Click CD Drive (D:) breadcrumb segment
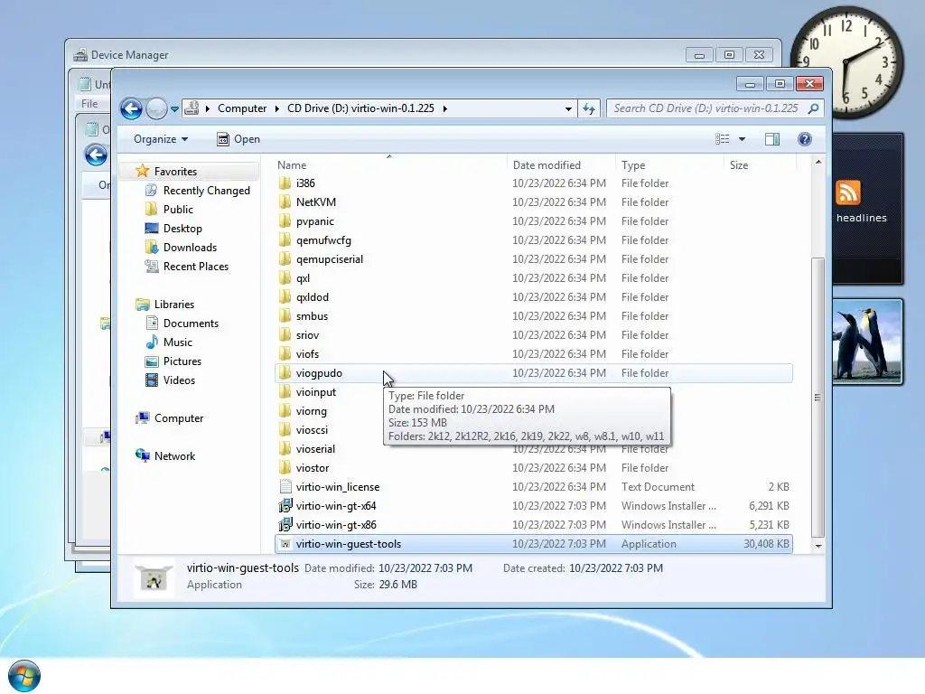925x694 pixels. [360, 108]
